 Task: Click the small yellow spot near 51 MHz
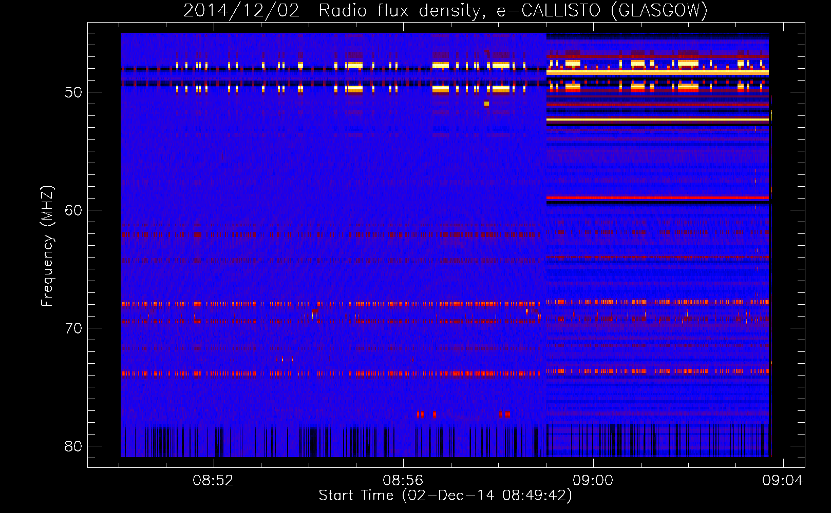[486, 104]
